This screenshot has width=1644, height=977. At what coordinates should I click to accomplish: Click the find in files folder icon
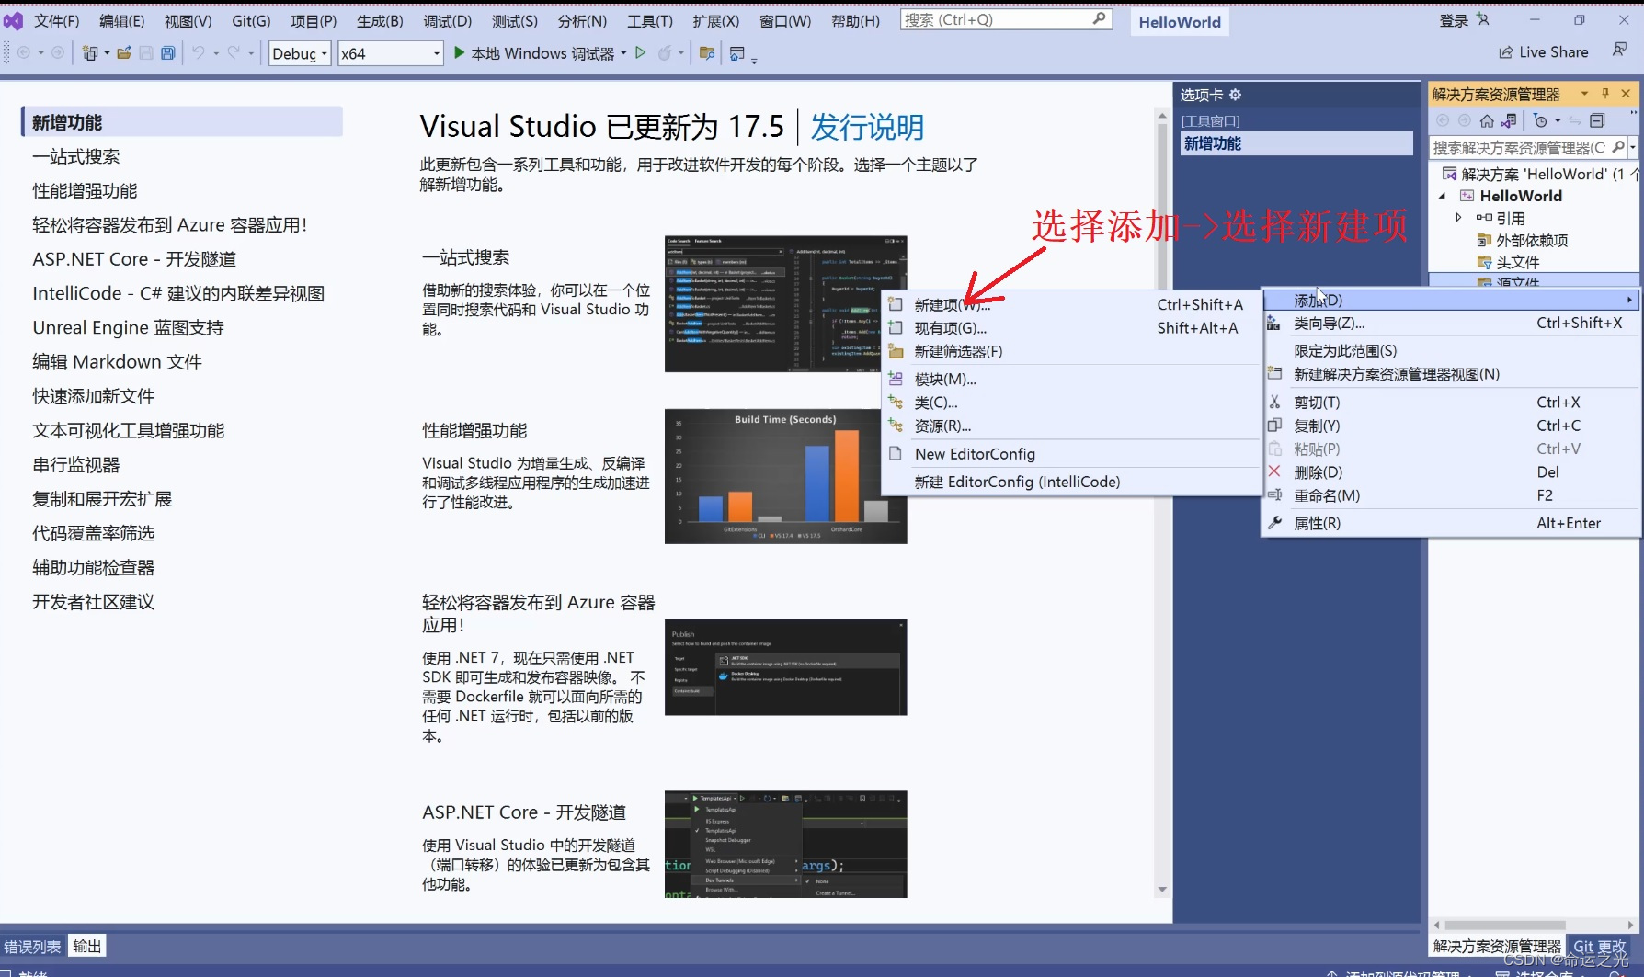(x=707, y=53)
